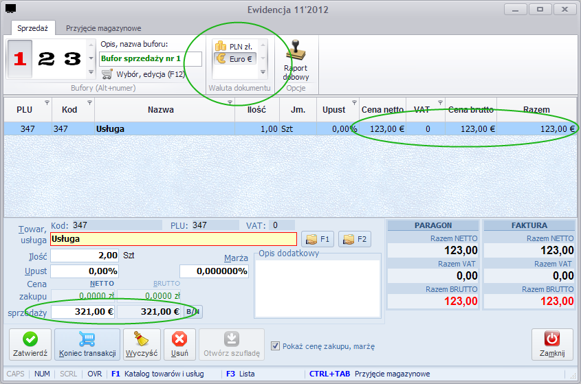Click Usuń red X button

pyautogui.click(x=179, y=344)
